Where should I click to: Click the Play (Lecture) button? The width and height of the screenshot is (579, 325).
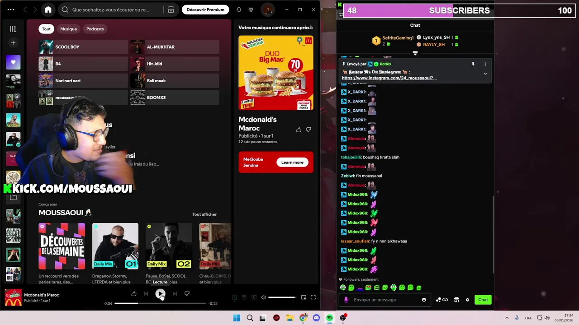click(160, 294)
